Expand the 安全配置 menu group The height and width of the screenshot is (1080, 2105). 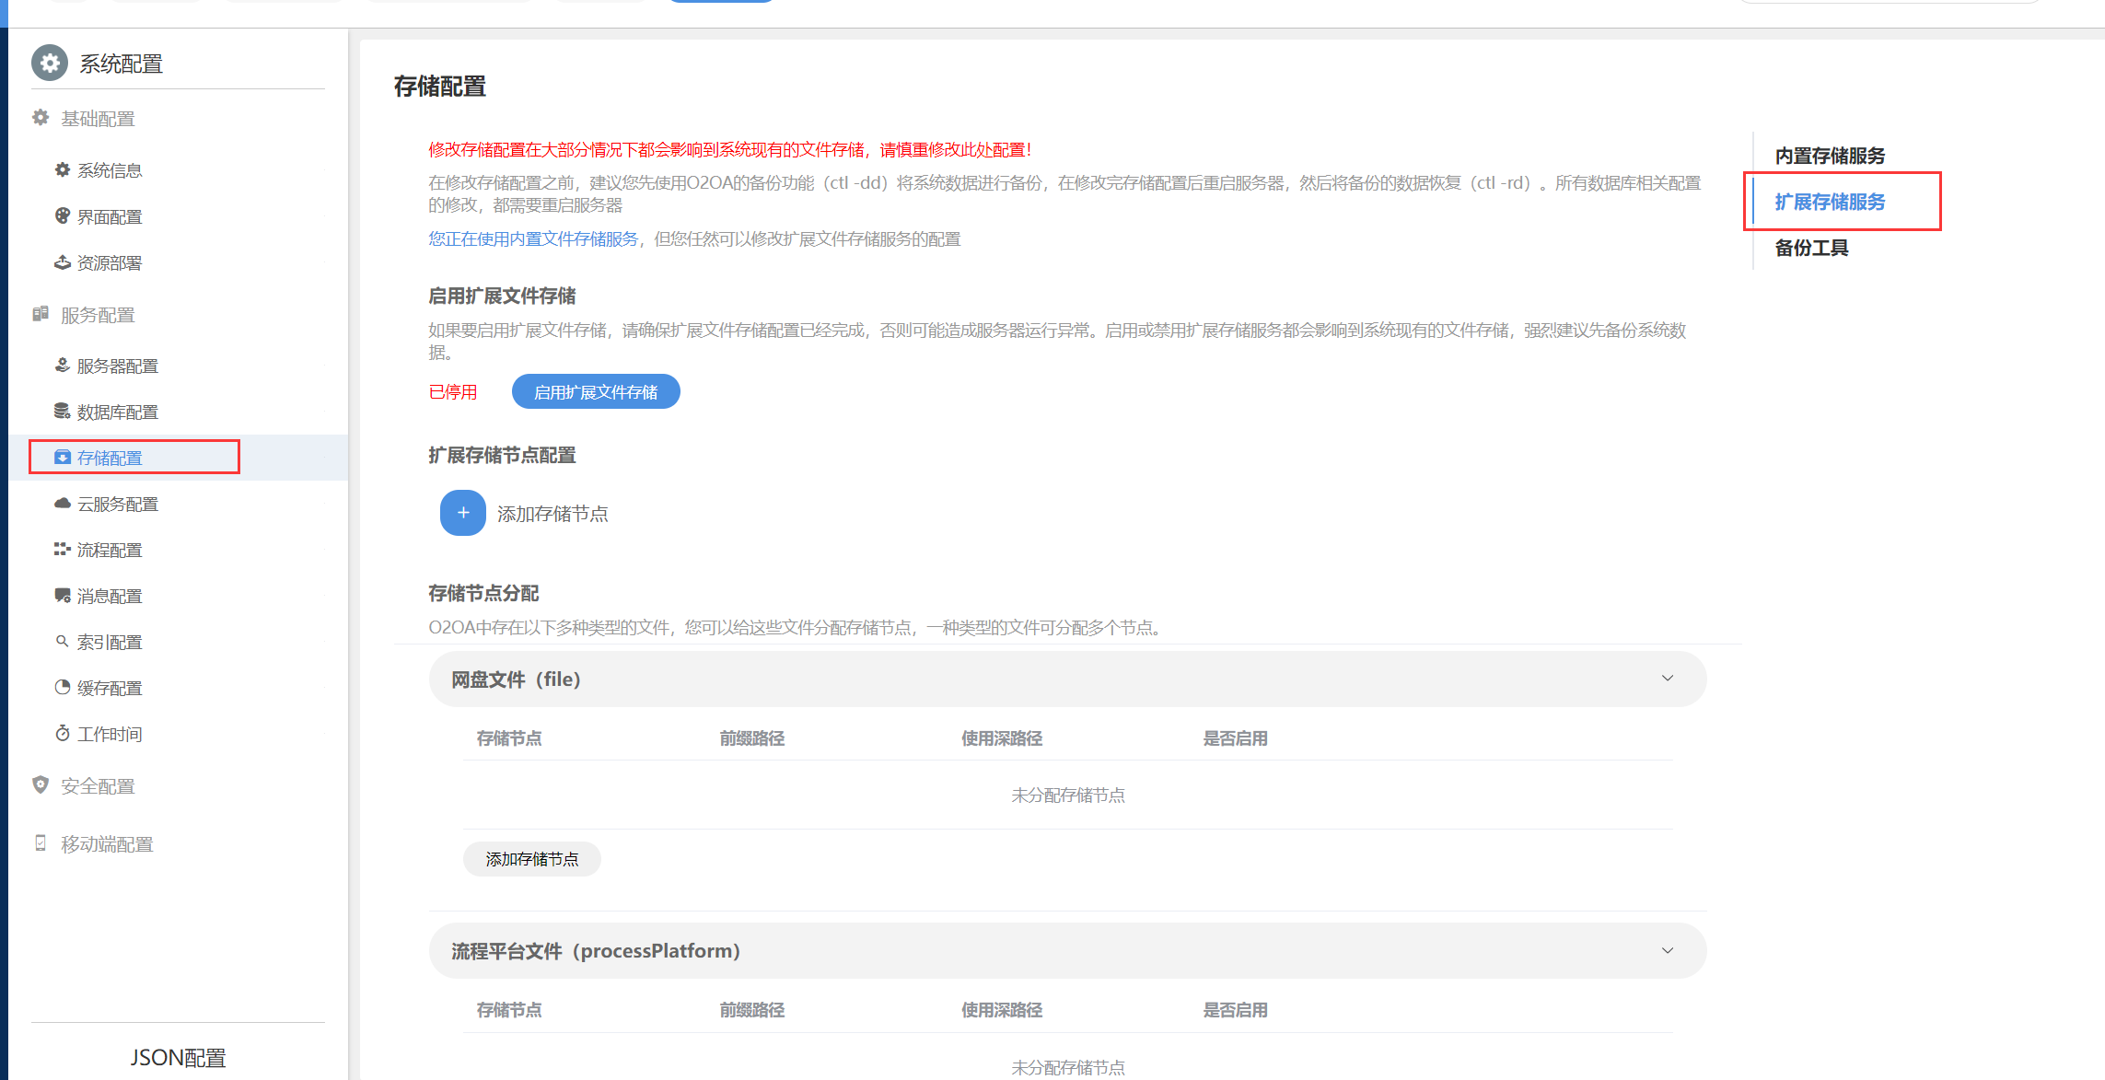pyautogui.click(x=98, y=785)
